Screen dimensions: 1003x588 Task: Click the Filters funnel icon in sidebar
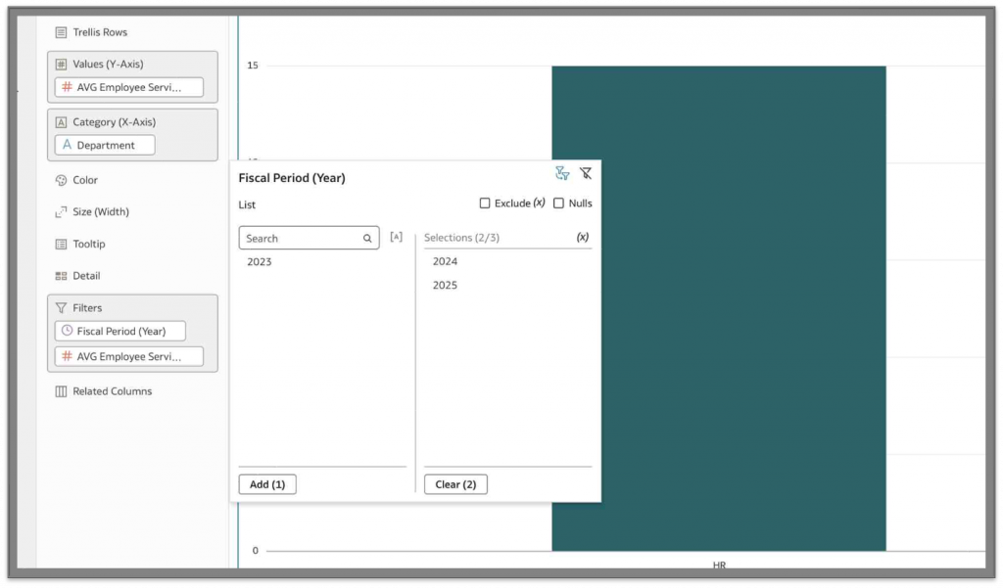tap(62, 307)
